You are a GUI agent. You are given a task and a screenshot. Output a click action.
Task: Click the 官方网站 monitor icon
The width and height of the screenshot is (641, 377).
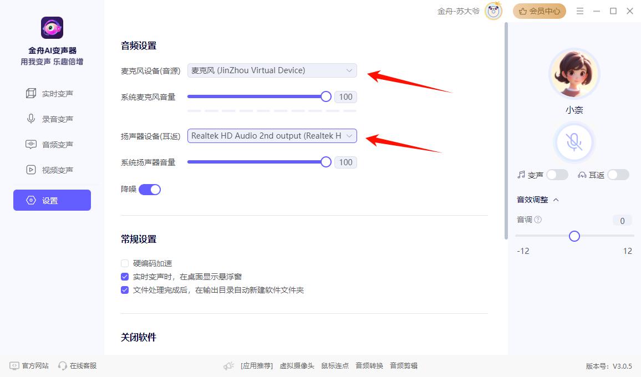[x=14, y=365]
